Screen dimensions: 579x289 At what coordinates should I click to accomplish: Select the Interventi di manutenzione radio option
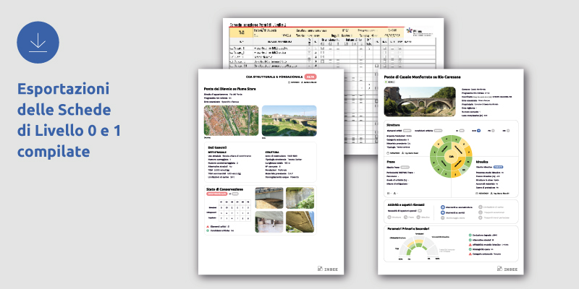click(x=443, y=209)
